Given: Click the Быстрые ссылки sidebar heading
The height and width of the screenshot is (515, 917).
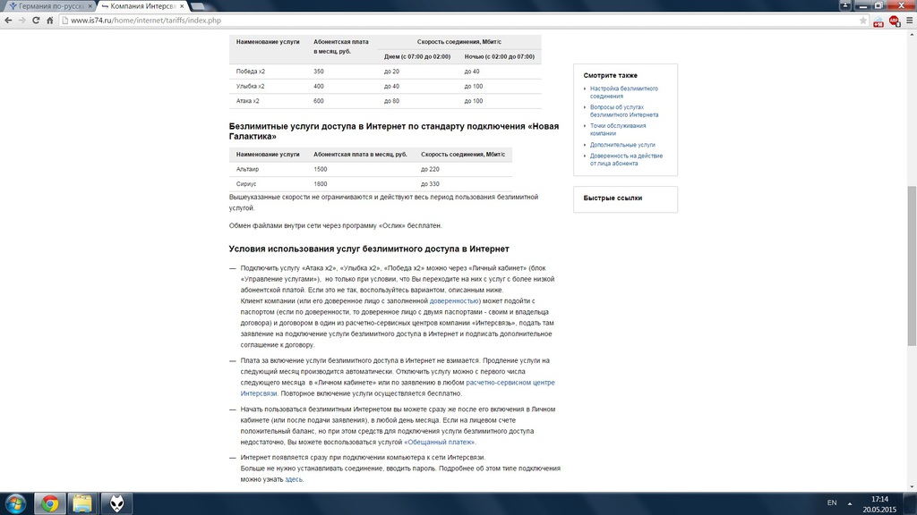Looking at the screenshot, I should pyautogui.click(x=613, y=198).
